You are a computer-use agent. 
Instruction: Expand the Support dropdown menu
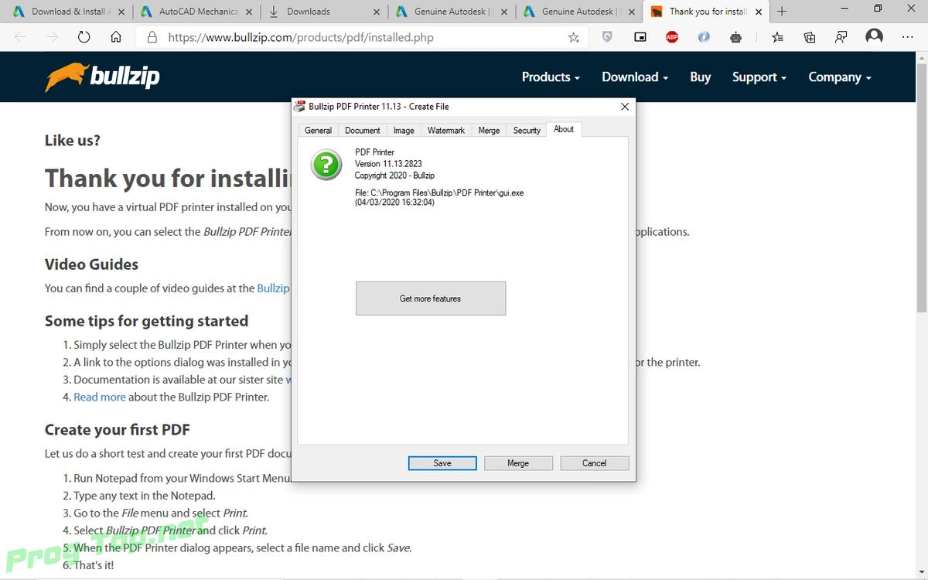(759, 77)
